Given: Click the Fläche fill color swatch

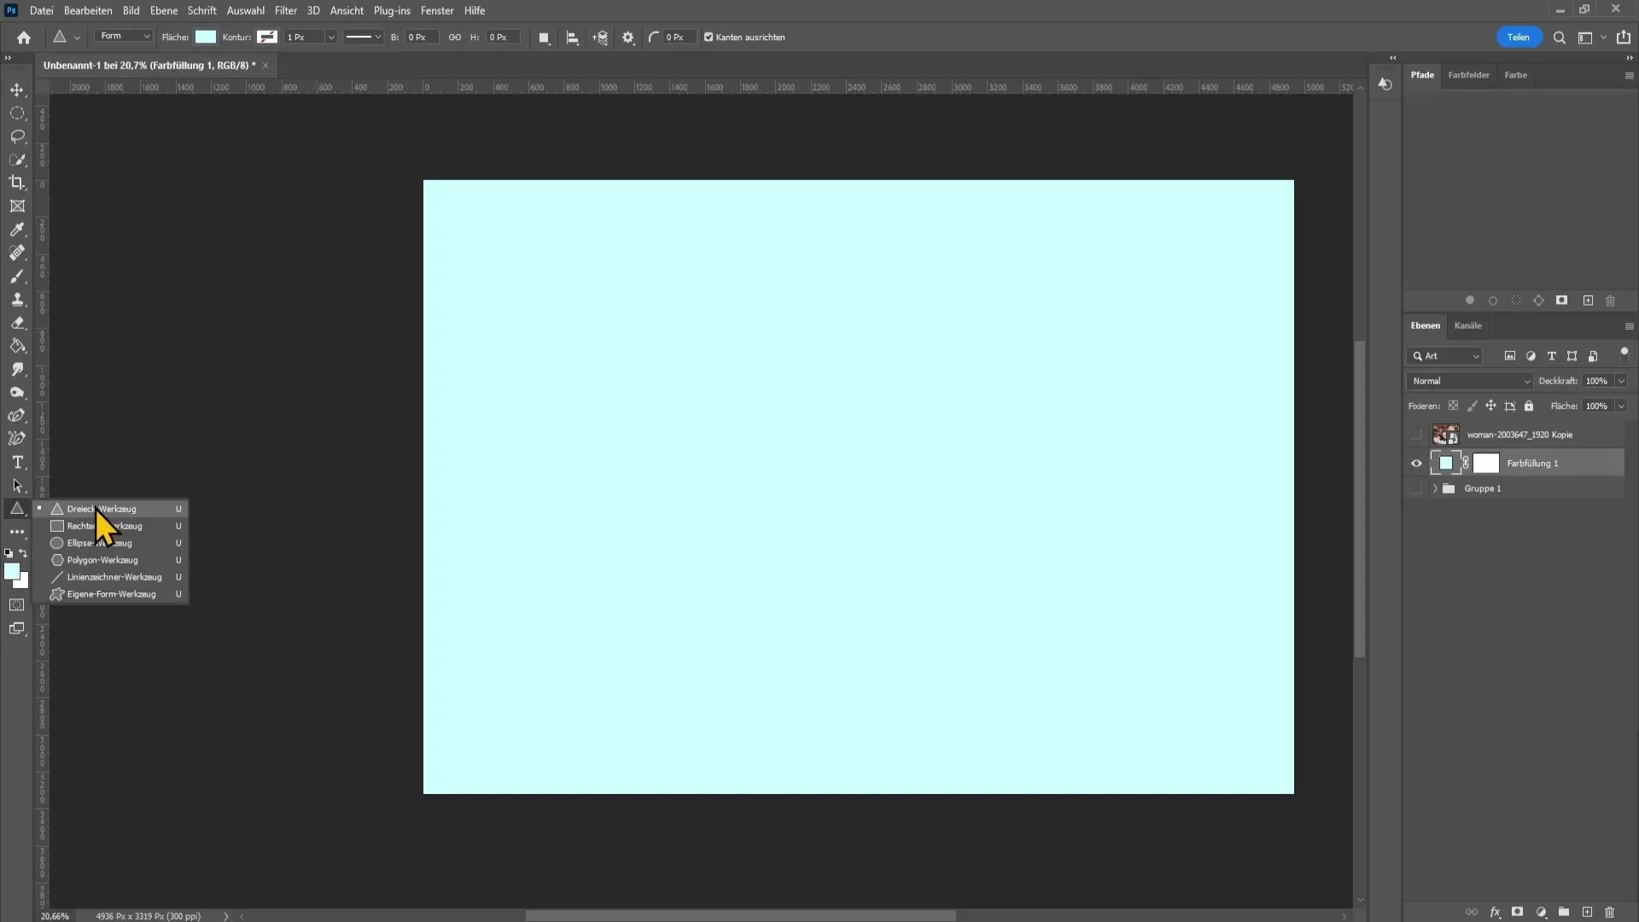Looking at the screenshot, I should pos(206,37).
